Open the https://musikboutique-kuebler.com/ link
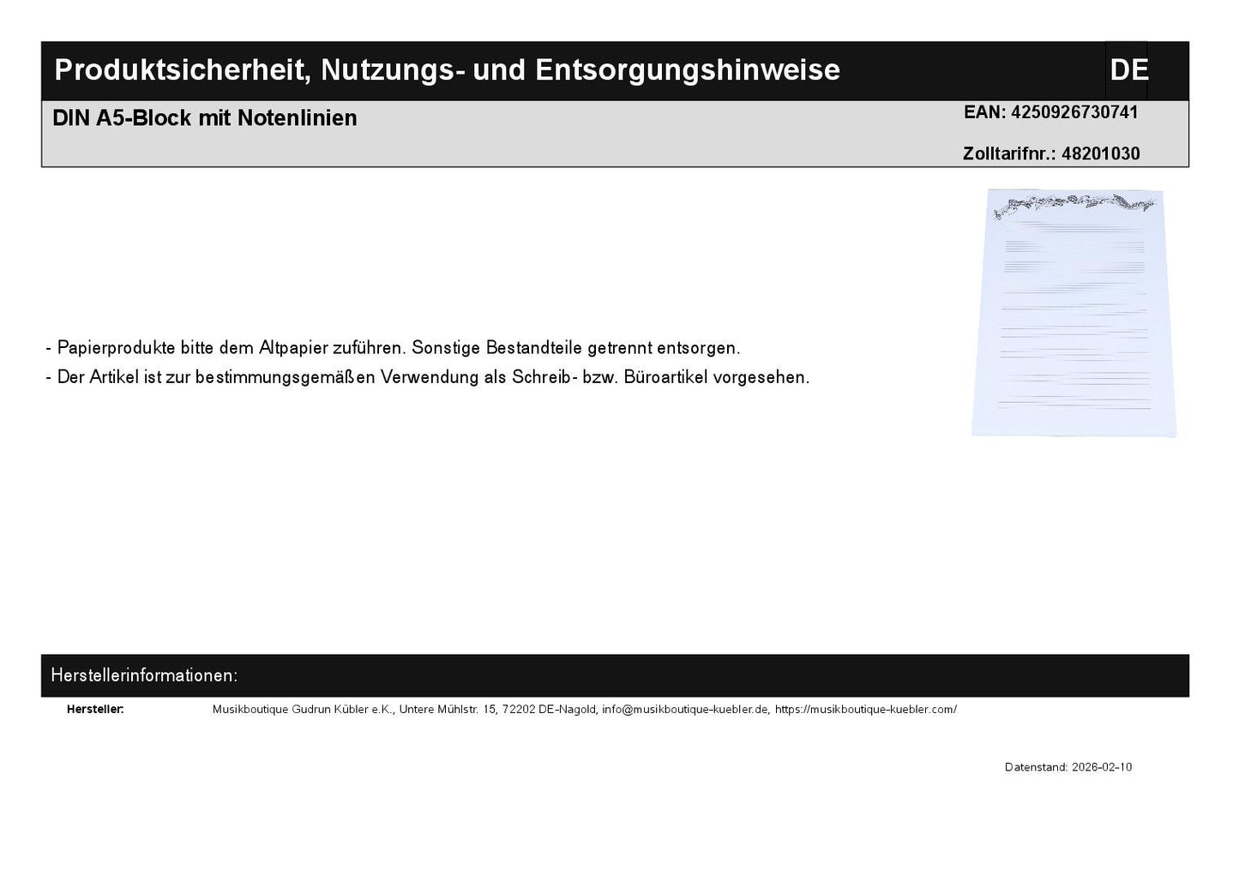This screenshot has width=1239, height=876. [866, 710]
